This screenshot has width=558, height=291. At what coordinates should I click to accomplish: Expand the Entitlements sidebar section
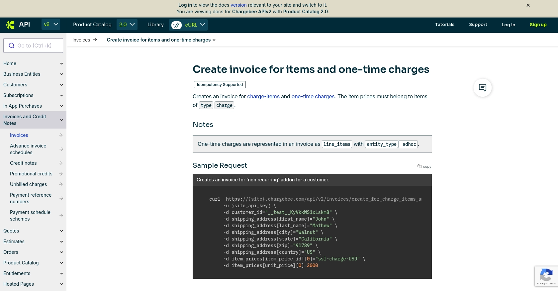(61, 273)
